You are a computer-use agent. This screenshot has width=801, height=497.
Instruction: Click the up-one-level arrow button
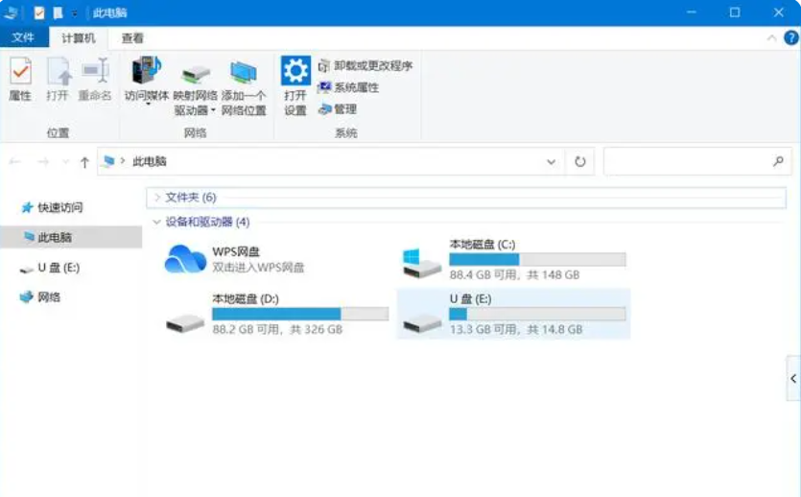[x=84, y=162]
